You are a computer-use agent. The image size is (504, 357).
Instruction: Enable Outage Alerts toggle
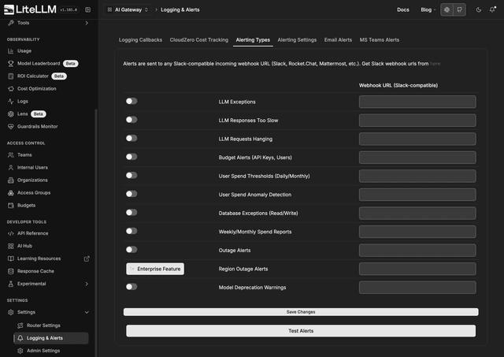132,250
